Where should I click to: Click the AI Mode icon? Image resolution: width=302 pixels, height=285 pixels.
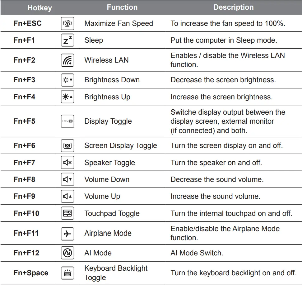67,253
